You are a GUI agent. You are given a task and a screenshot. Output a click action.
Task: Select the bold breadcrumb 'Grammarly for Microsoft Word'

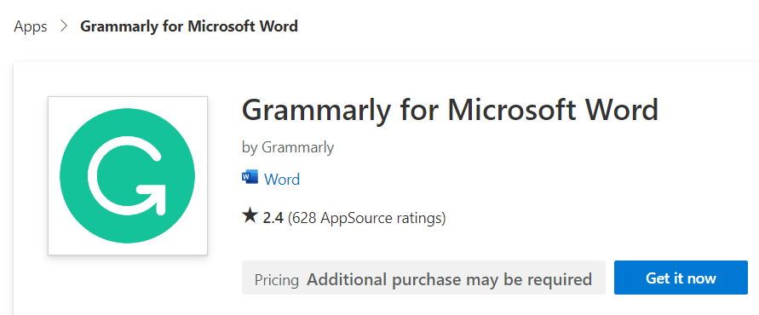coord(189,26)
